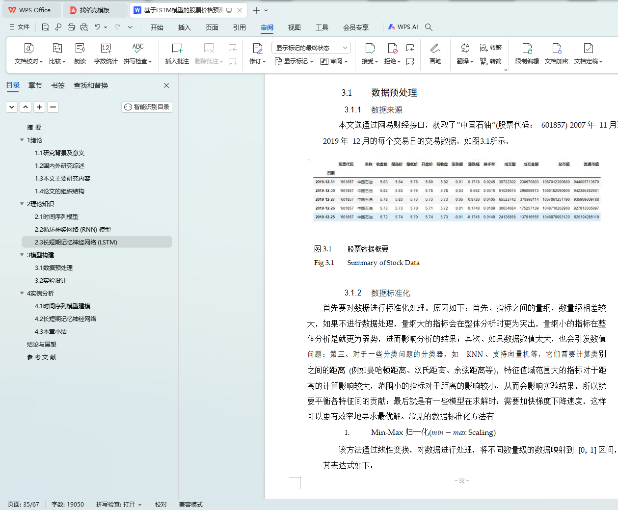Screen dimensions: 618x510
Task: Activate the 画笔 pen tool
Action: coord(435,54)
